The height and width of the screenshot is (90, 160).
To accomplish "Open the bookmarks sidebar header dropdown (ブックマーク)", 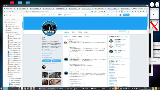I will click(x=10, y=15).
